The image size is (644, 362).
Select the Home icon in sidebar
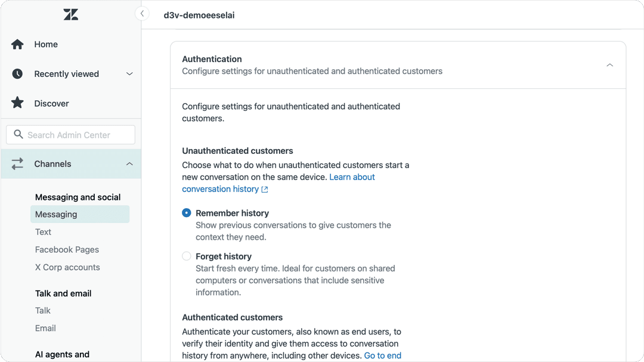[17, 44]
